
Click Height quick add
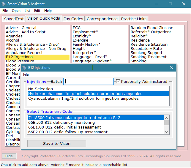tap(79, 48)
